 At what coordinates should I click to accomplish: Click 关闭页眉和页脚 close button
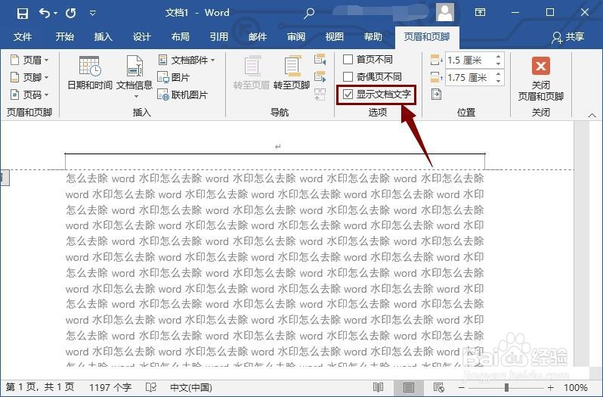pos(541,79)
